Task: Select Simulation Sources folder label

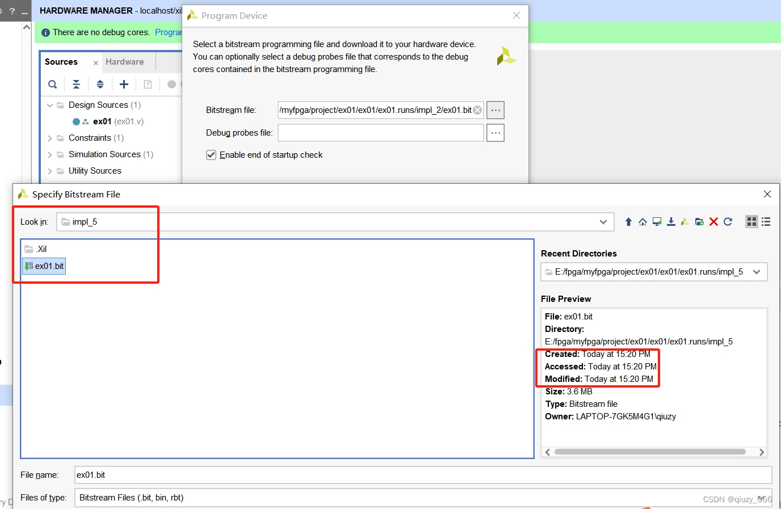Action: [x=104, y=154]
